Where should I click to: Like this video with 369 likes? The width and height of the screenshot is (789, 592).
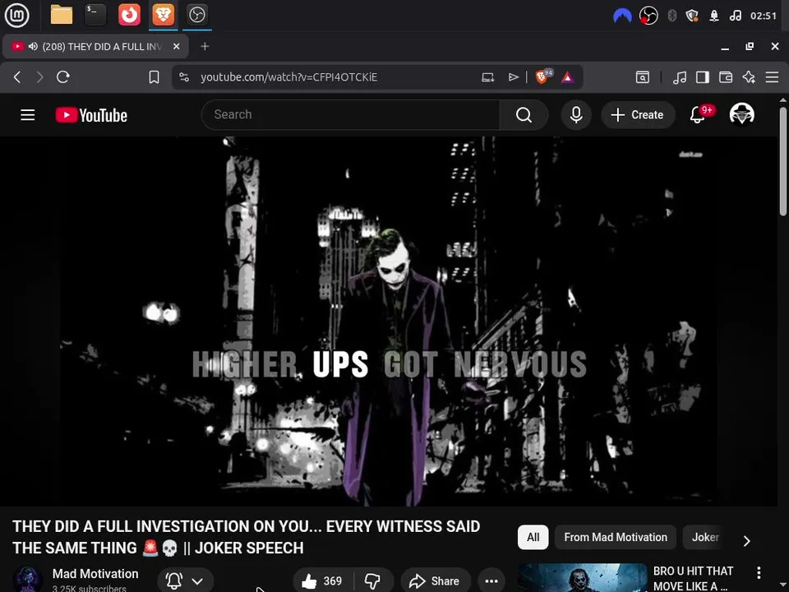point(322,581)
